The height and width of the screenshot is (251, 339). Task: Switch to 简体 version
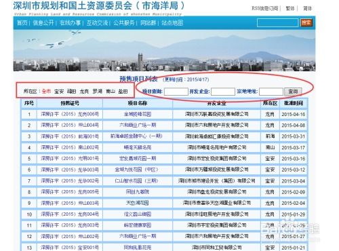tap(307, 9)
